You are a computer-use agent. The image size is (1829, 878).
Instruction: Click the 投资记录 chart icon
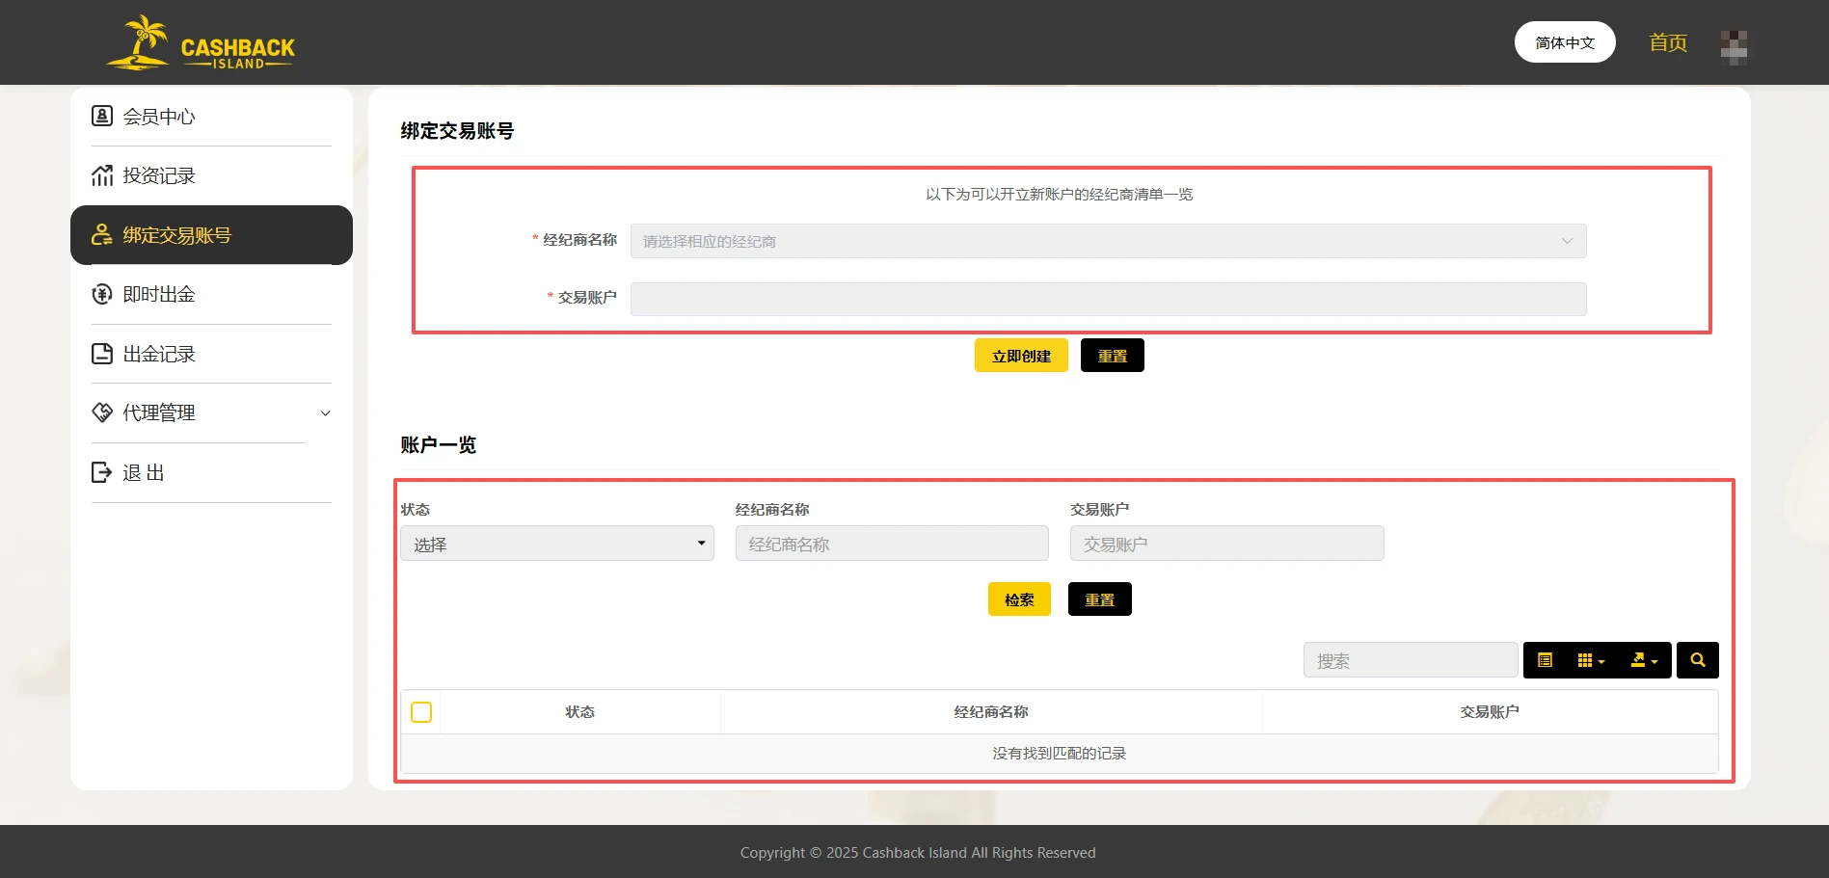102,174
